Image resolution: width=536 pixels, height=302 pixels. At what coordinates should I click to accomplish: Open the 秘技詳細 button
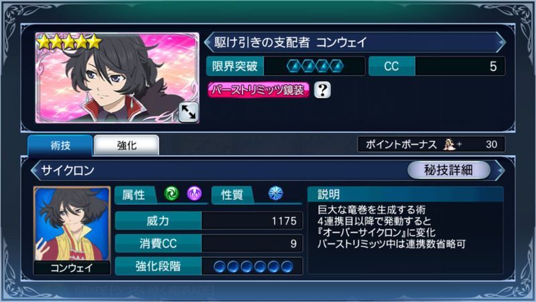(x=448, y=170)
